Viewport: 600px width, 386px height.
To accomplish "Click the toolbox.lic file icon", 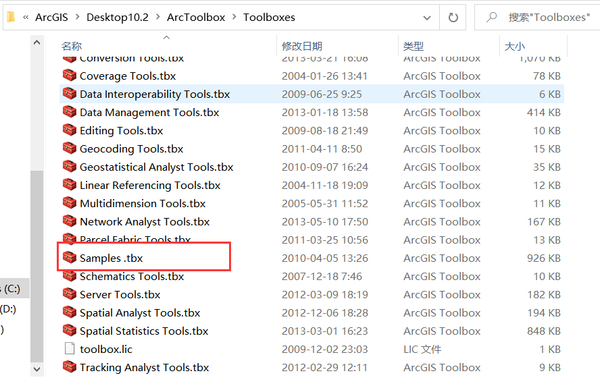I will tap(69, 349).
